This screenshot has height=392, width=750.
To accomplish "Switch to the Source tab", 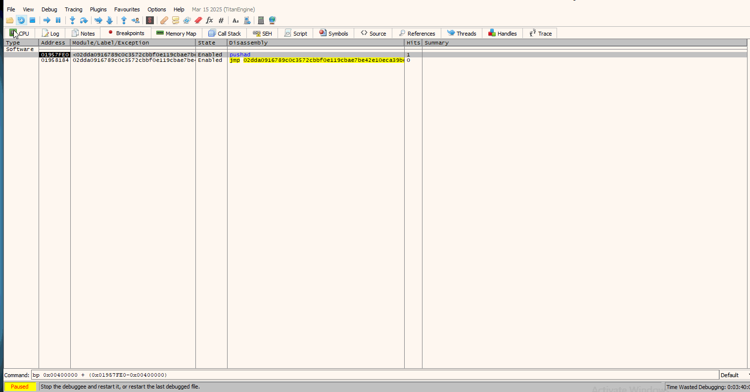I will coord(374,33).
